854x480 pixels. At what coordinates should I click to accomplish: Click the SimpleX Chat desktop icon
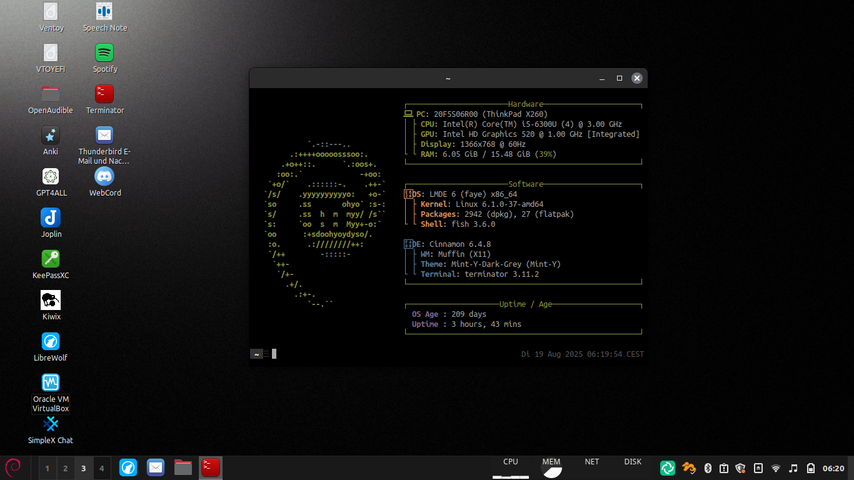pyautogui.click(x=51, y=425)
